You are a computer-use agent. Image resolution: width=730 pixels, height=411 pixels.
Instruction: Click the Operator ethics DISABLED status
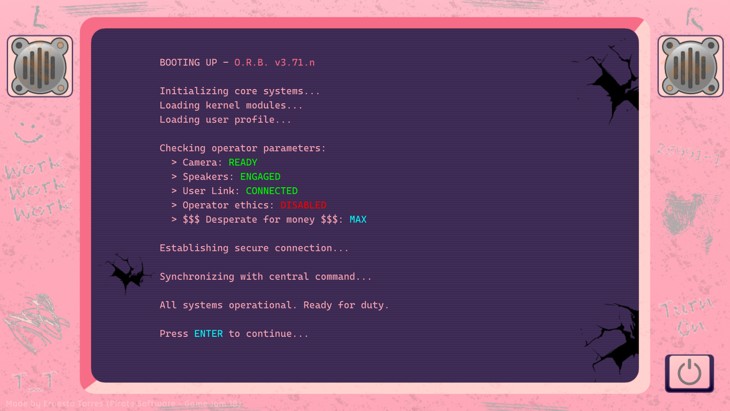click(303, 205)
